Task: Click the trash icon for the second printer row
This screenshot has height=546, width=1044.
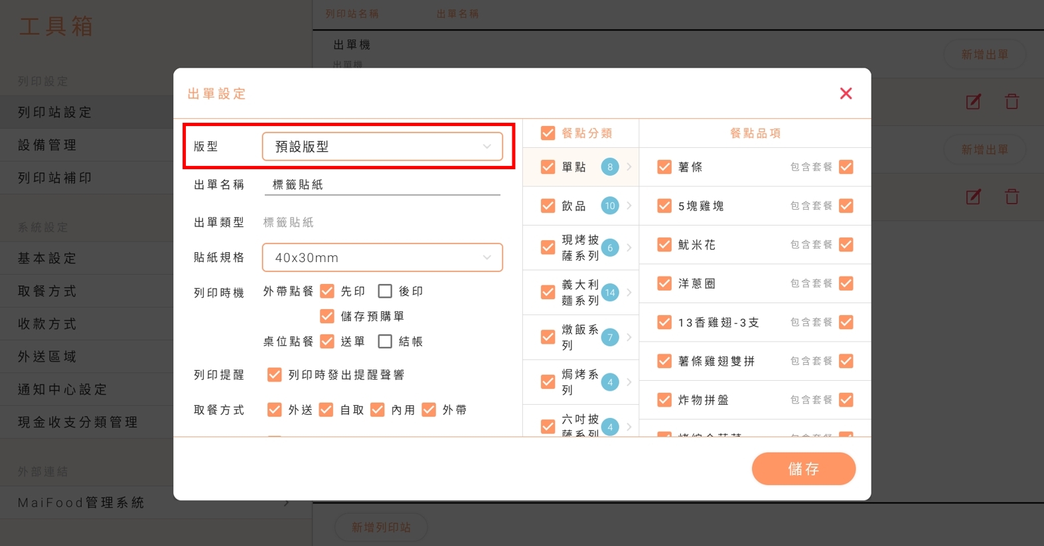Action: (1011, 196)
